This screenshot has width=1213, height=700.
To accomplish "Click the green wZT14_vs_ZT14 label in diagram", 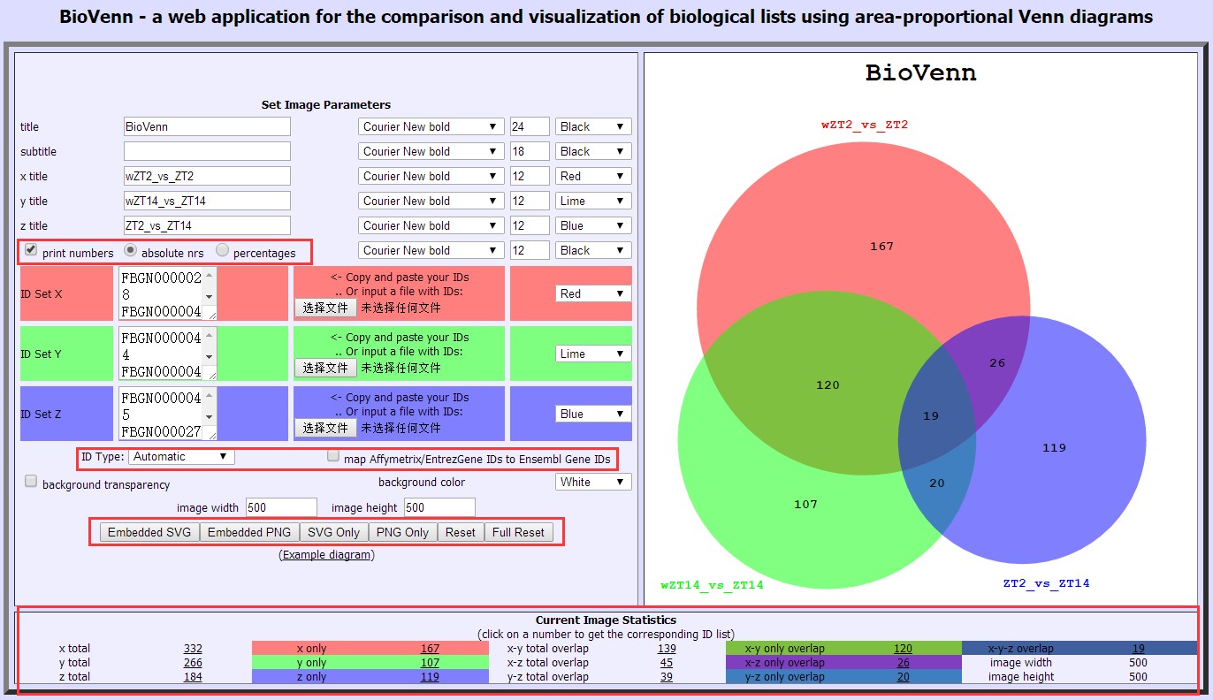I will 712,585.
